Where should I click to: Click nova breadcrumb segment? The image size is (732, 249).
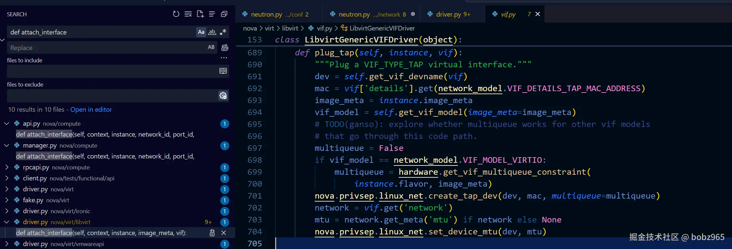250,28
